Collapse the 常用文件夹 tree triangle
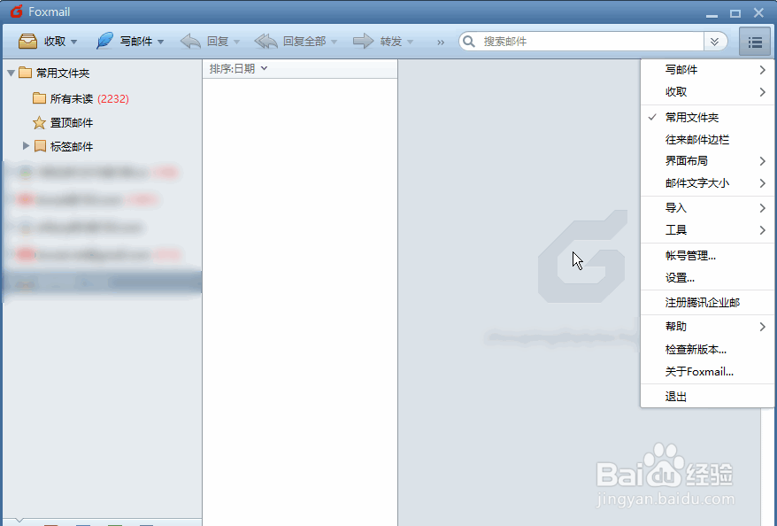Viewport: 777px width, 526px height. tap(11, 73)
